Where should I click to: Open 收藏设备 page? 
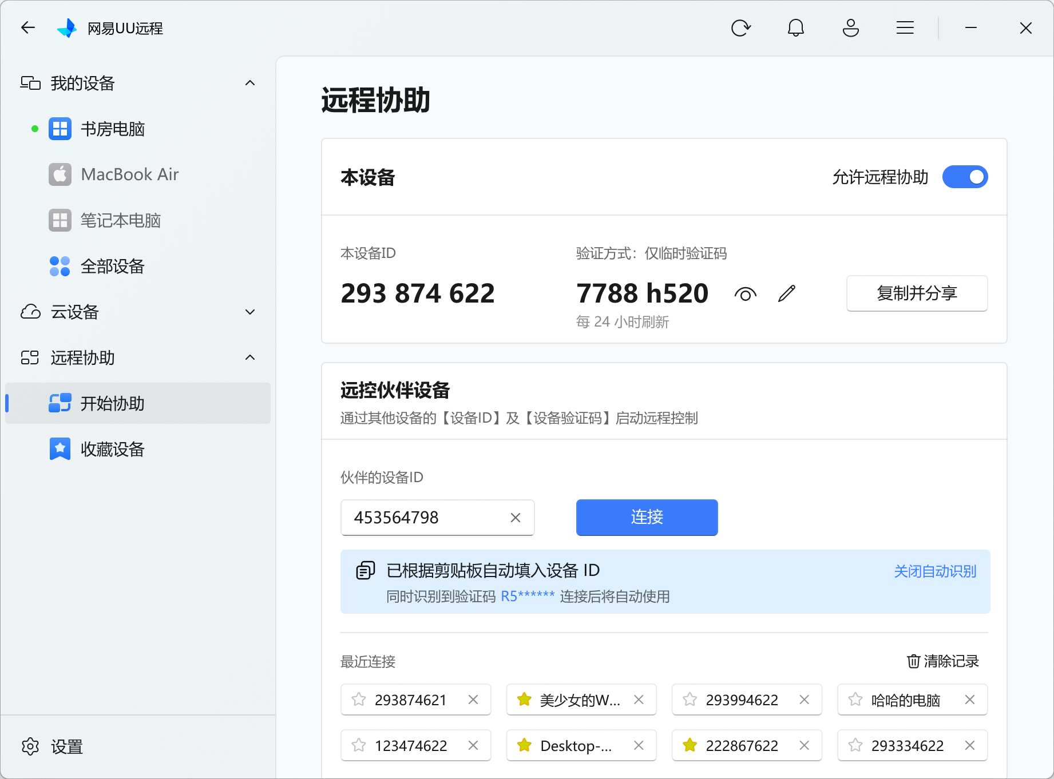[x=137, y=449]
